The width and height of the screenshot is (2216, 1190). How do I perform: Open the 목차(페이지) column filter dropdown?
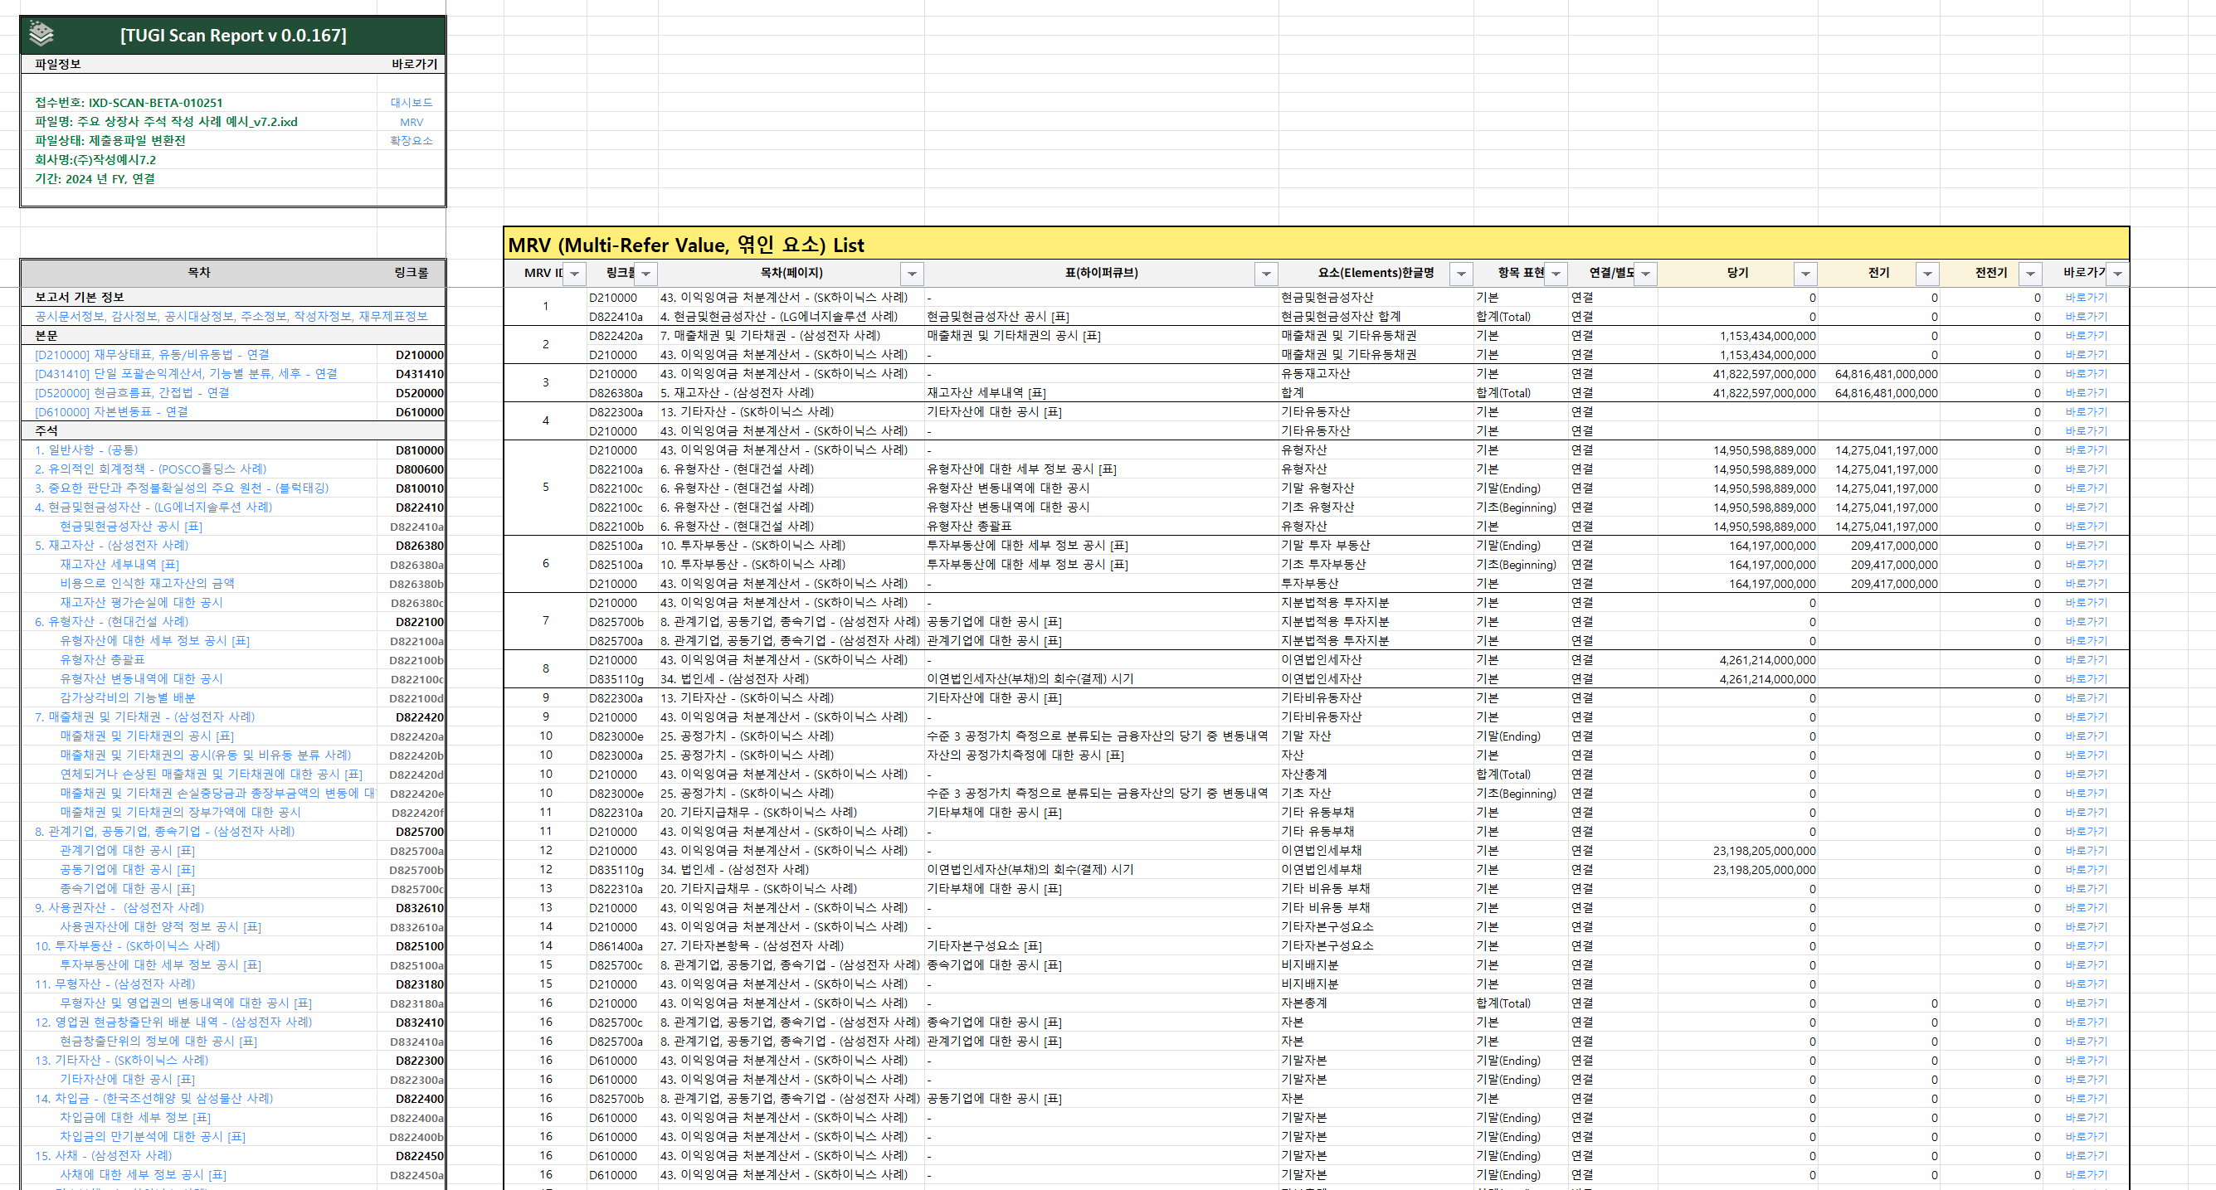pos(912,274)
